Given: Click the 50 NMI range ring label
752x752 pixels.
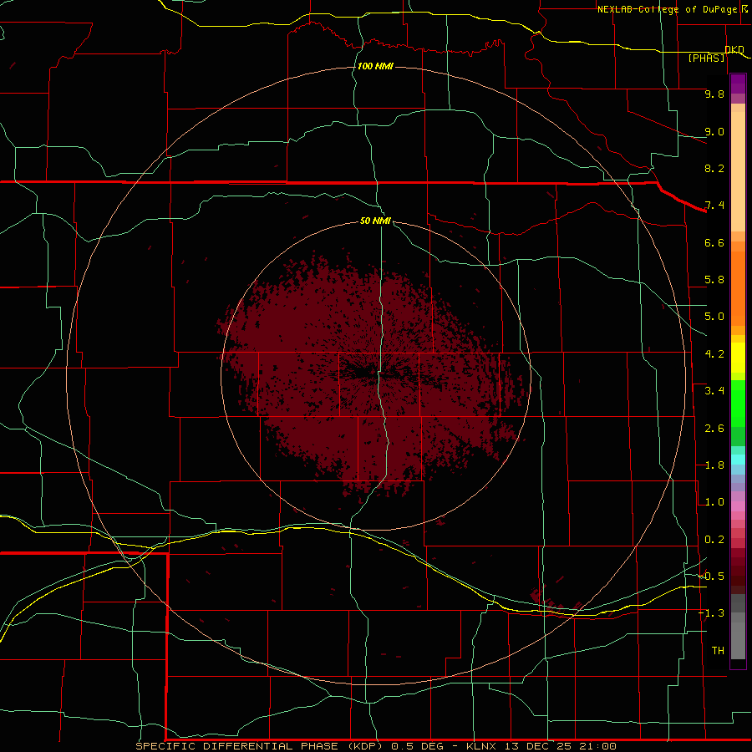Looking at the screenshot, I should click(375, 221).
